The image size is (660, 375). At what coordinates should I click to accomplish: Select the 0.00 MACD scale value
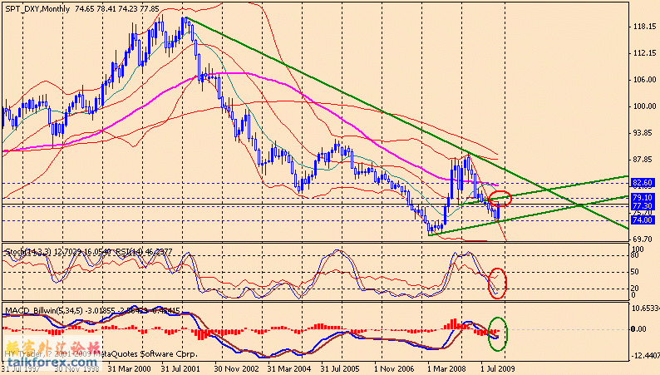tap(639, 329)
